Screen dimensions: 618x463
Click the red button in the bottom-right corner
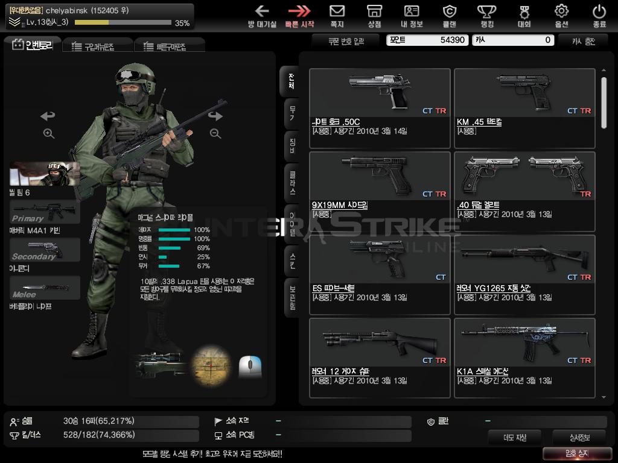[x=577, y=453]
